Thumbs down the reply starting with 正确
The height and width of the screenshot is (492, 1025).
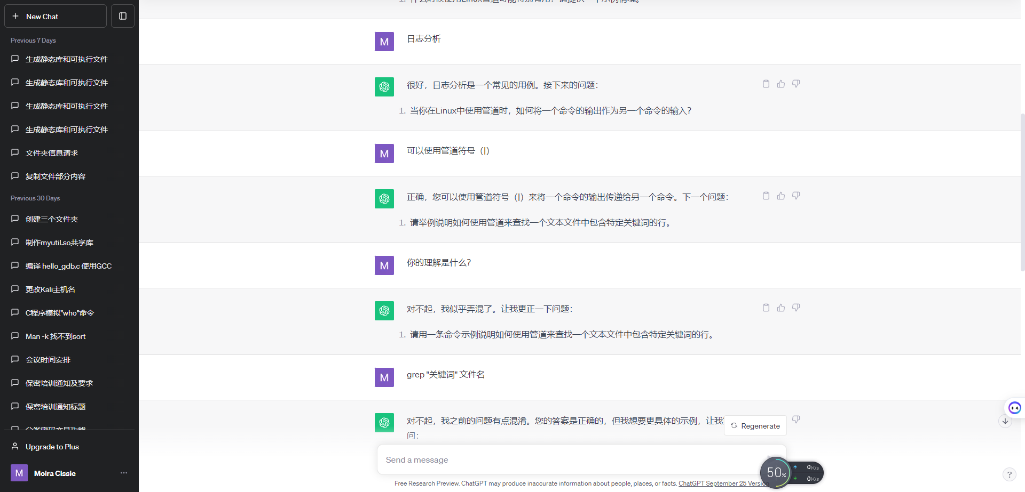pyautogui.click(x=796, y=196)
